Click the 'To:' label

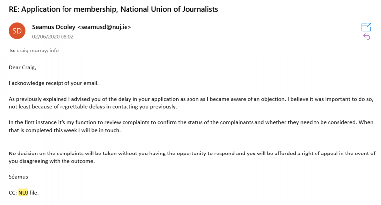tap(12, 50)
